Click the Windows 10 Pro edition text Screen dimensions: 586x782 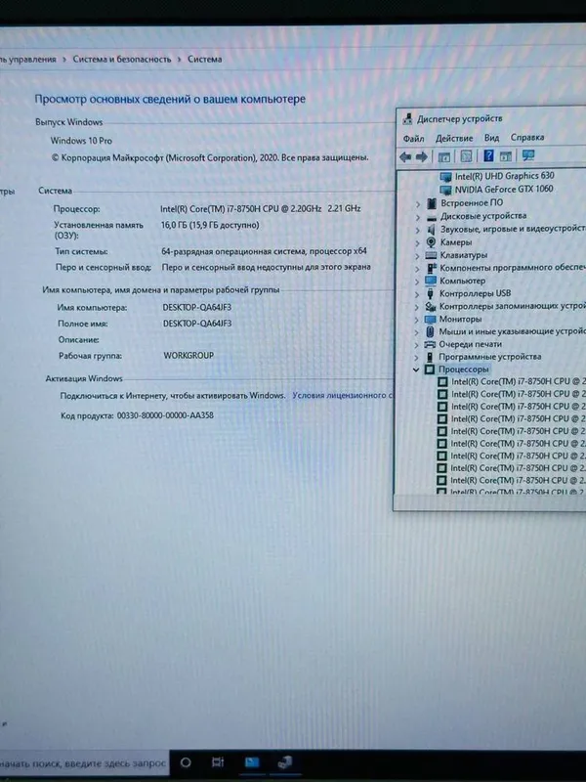click(x=81, y=141)
